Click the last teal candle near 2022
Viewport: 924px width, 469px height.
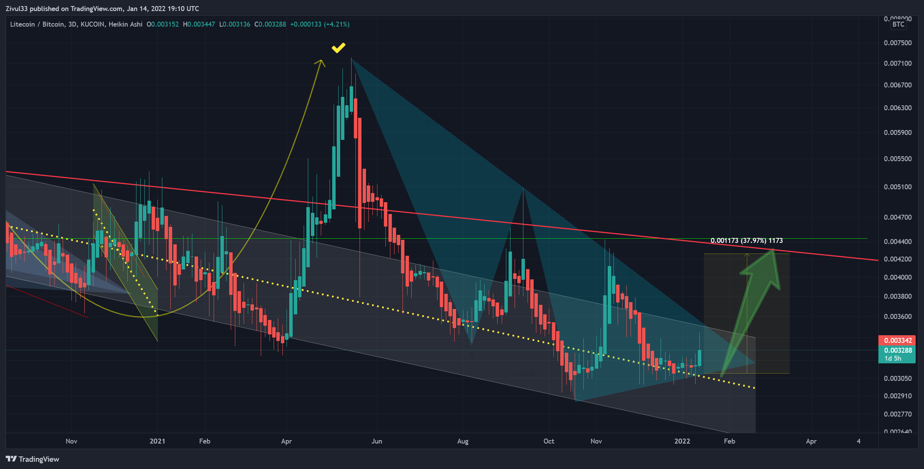click(699, 357)
